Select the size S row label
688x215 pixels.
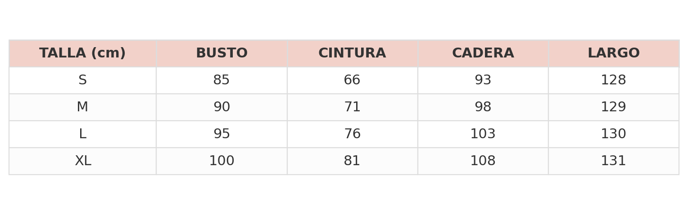[82, 80]
